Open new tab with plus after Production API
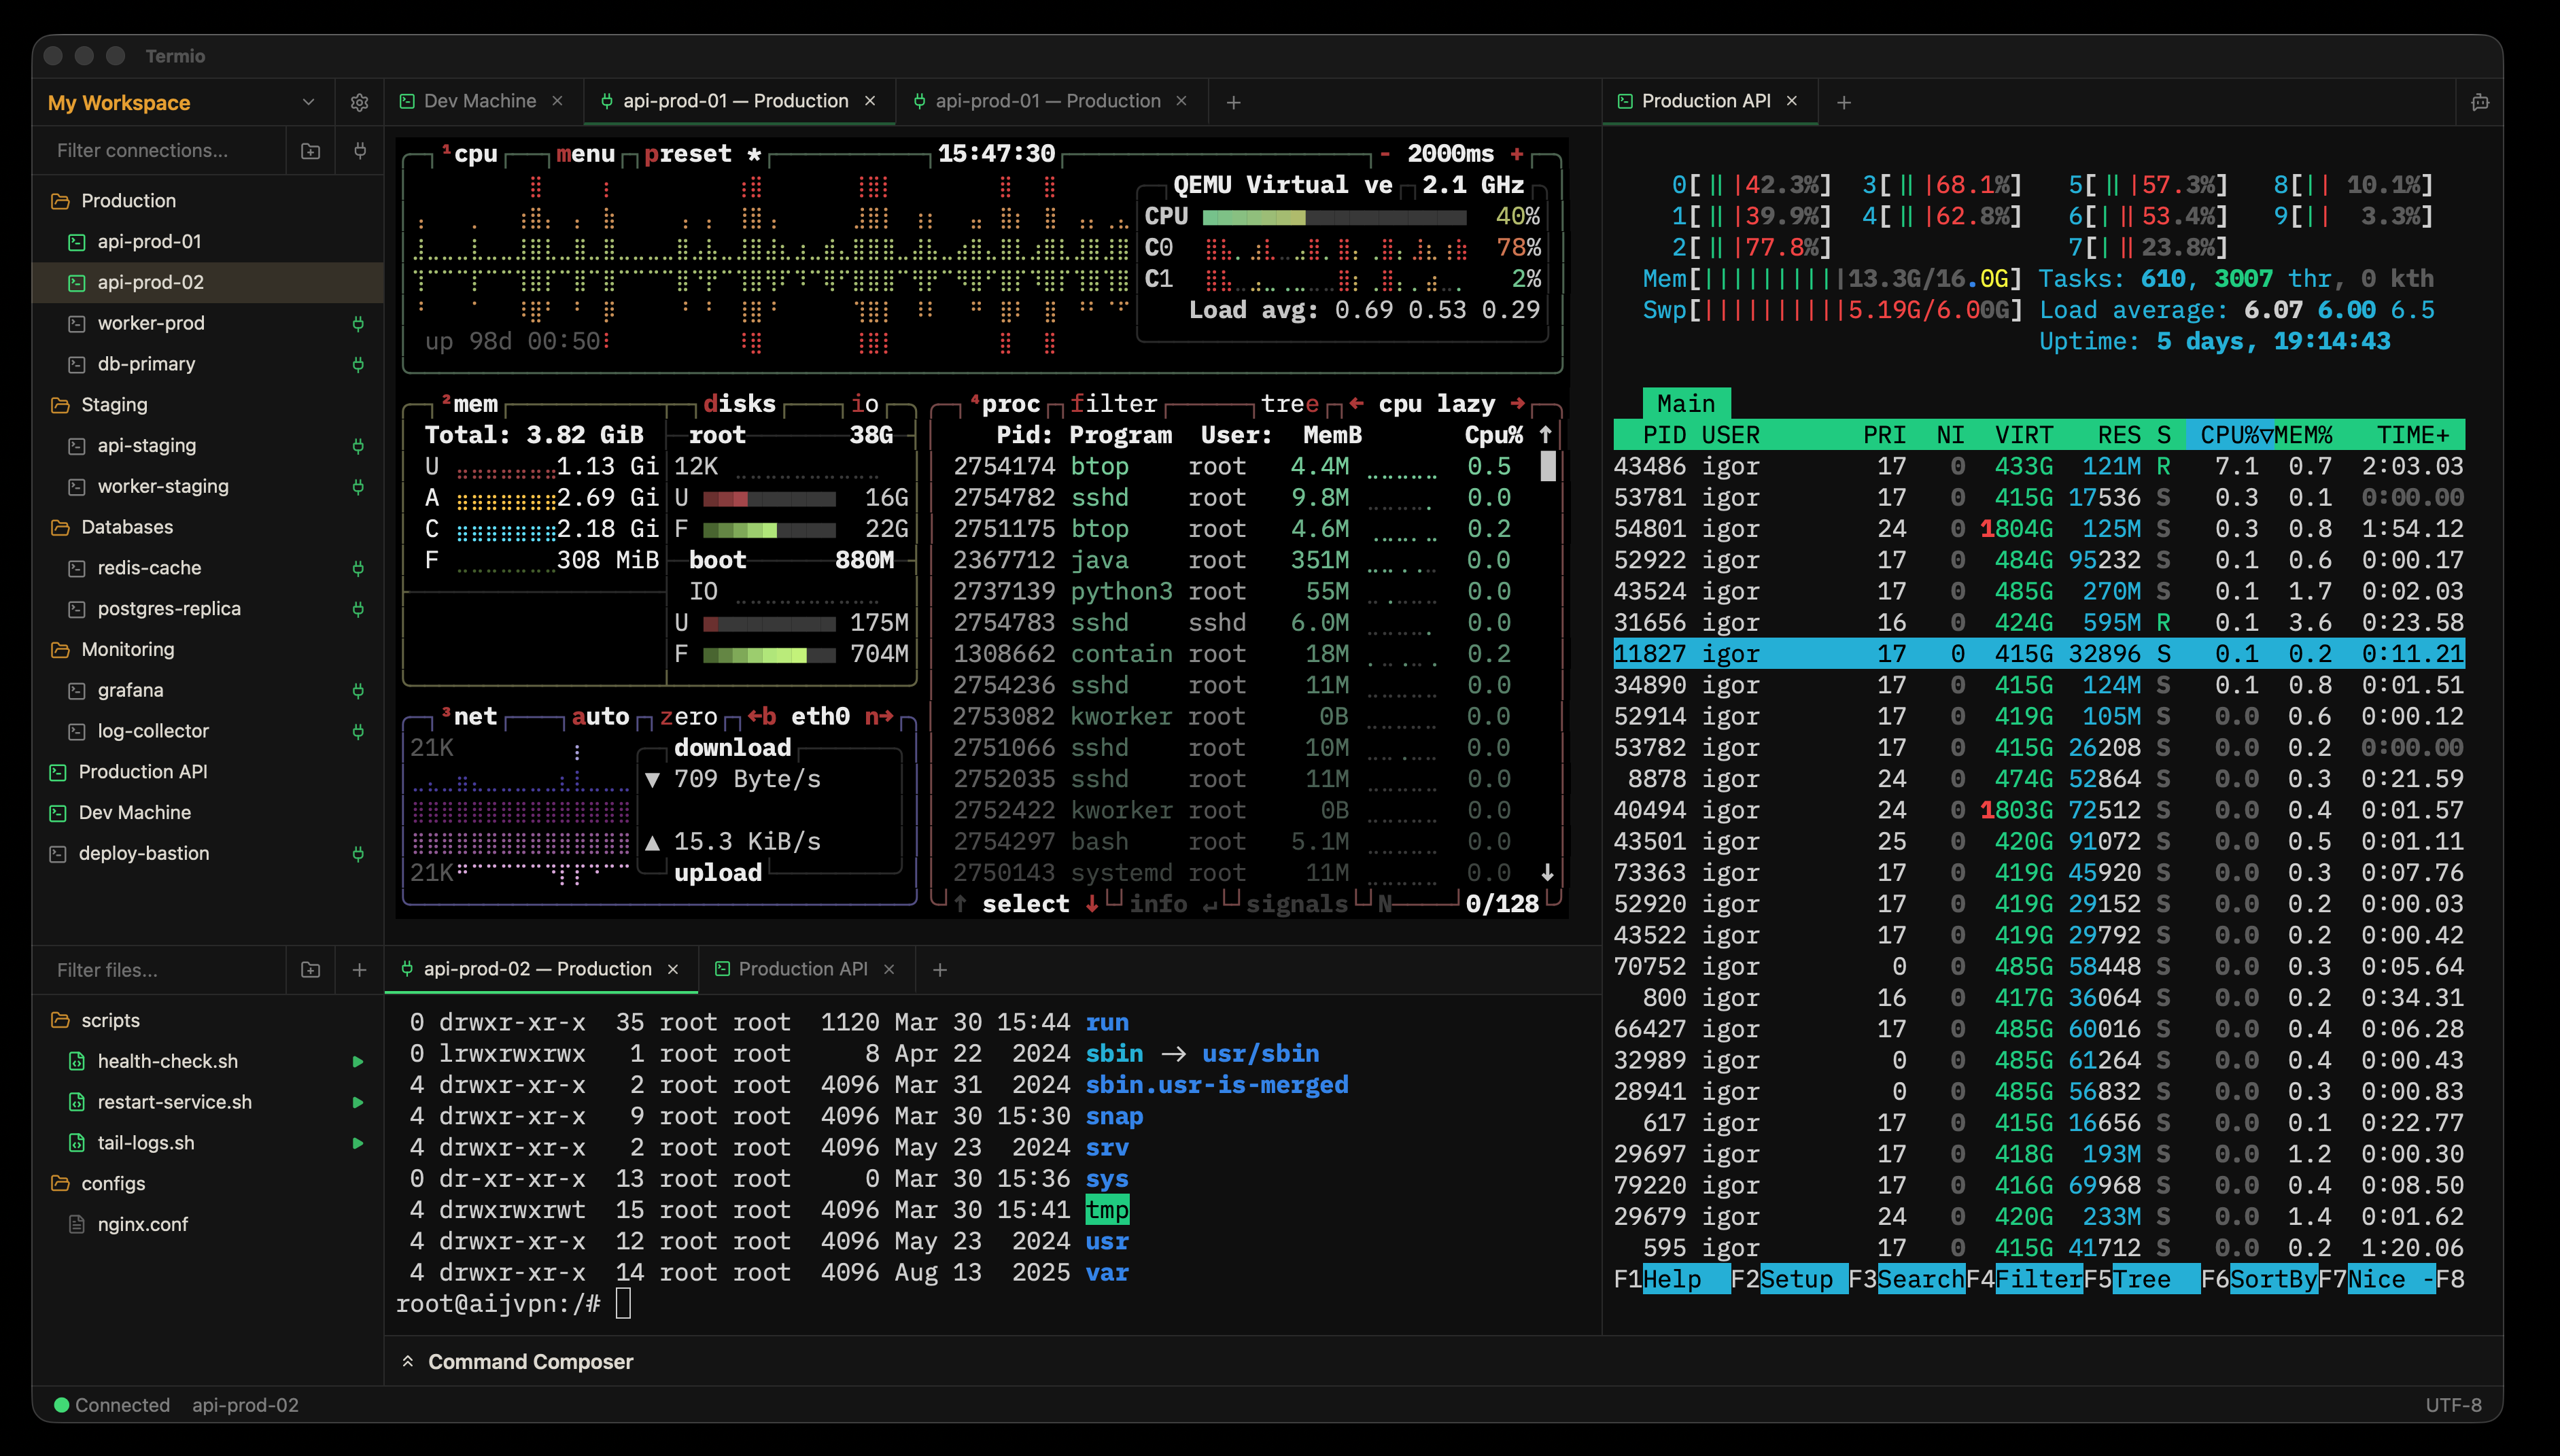Viewport: 2560px width, 1456px height. pyautogui.click(x=1843, y=102)
